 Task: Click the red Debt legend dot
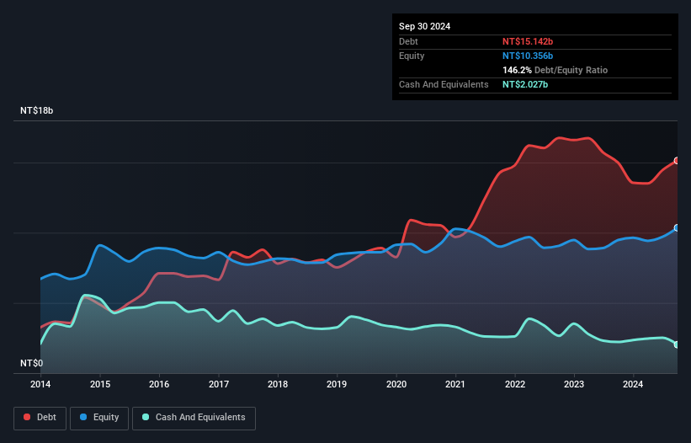(28, 417)
